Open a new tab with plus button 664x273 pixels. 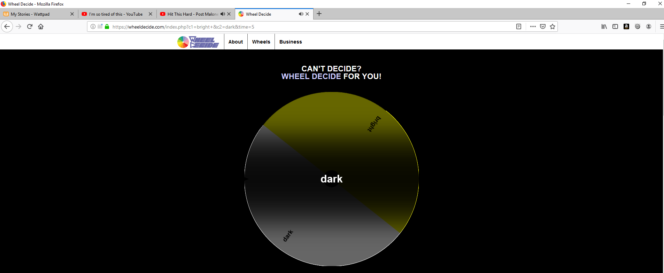coord(319,14)
